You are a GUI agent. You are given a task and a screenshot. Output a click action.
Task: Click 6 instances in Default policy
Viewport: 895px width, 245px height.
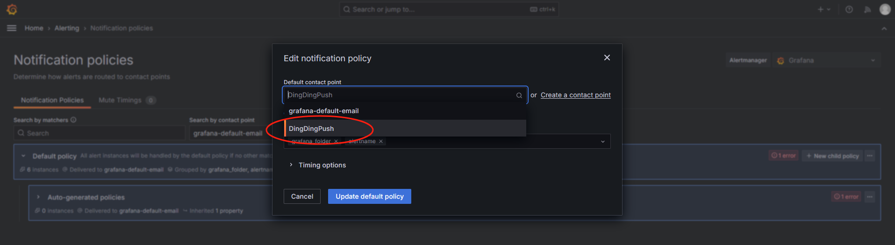click(x=40, y=170)
